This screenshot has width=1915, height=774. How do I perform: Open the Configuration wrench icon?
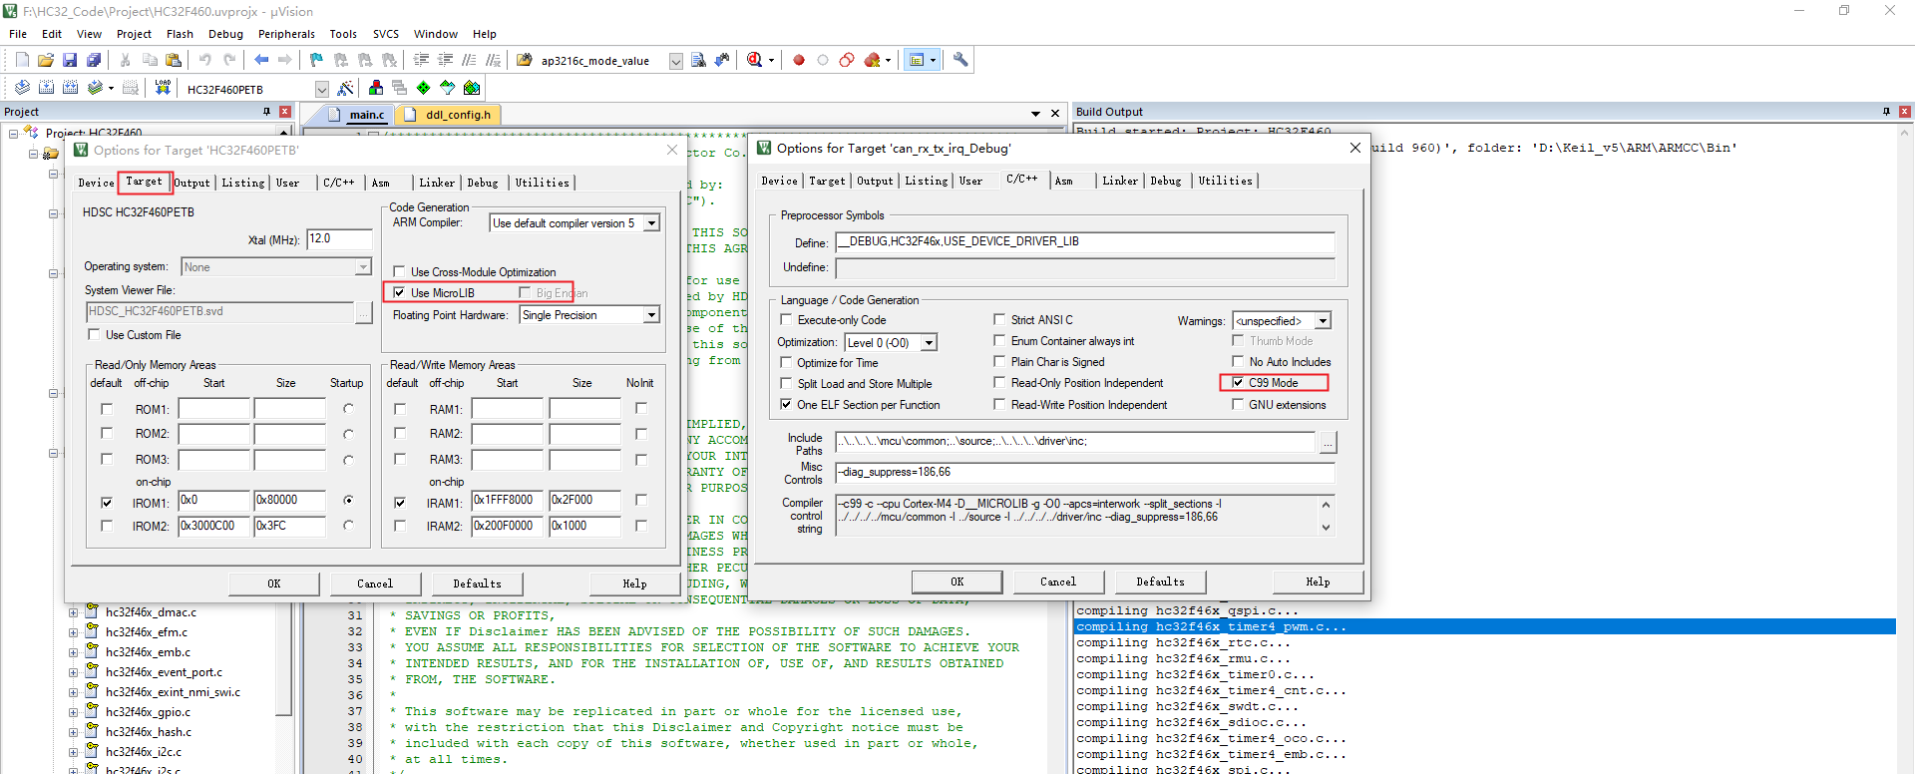[960, 60]
